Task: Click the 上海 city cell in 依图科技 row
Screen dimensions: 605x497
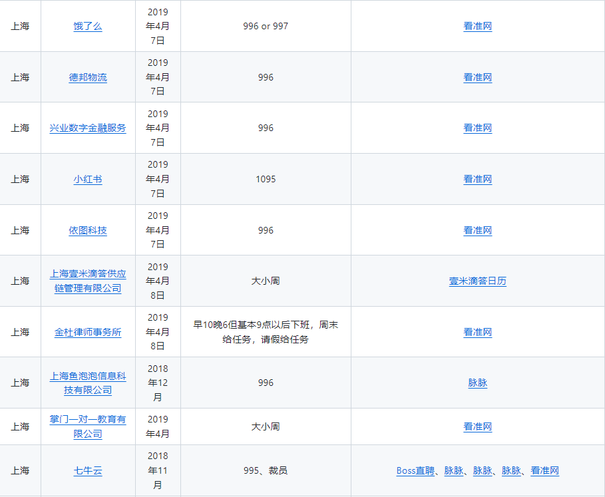Action: pyautogui.click(x=20, y=231)
